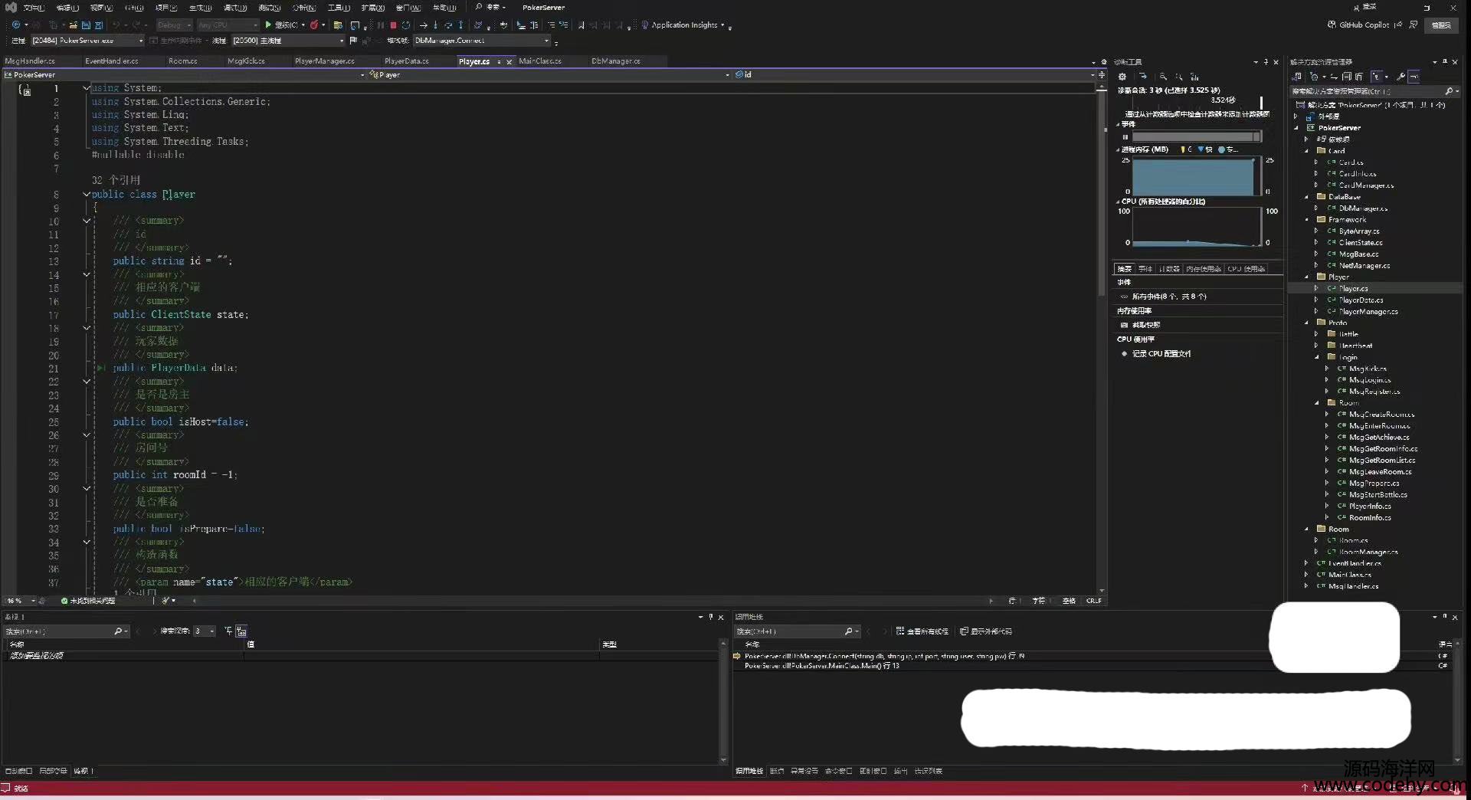Stop debugging with the red square icon
The image size is (1471, 800).
(393, 25)
